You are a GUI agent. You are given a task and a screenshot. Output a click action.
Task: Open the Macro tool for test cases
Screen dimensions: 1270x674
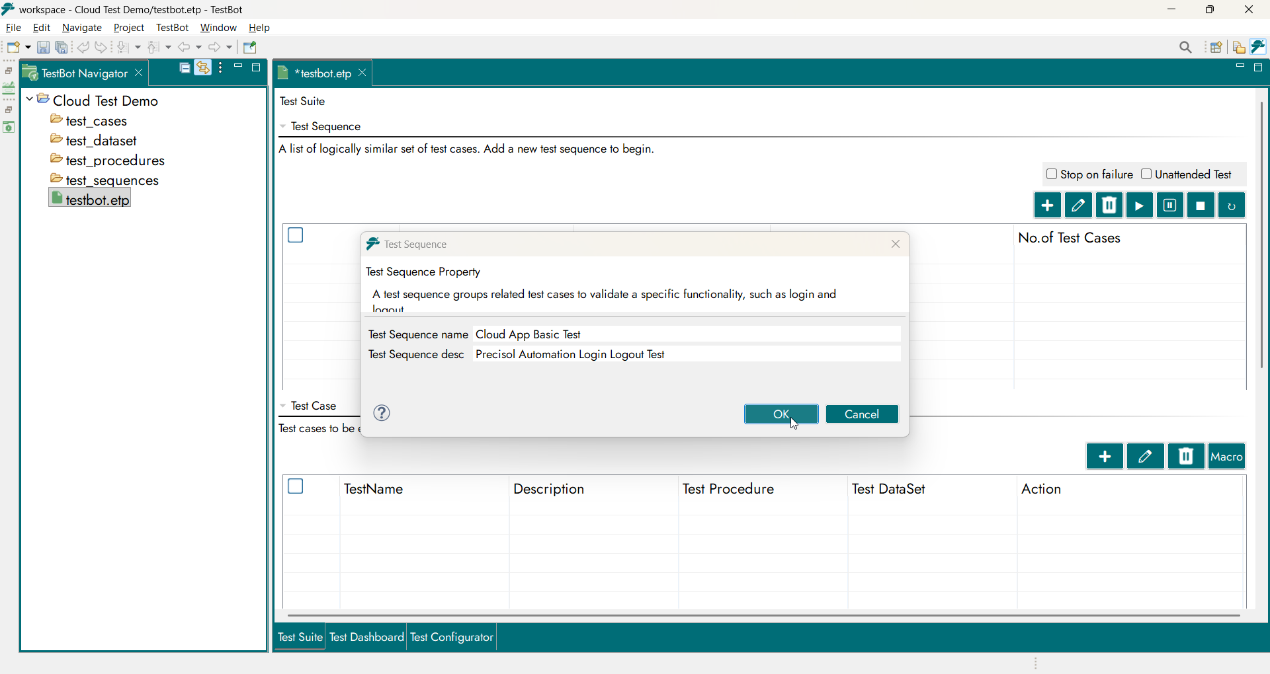click(1227, 457)
